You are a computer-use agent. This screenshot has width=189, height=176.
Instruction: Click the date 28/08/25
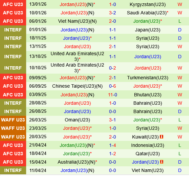pos(38,103)
